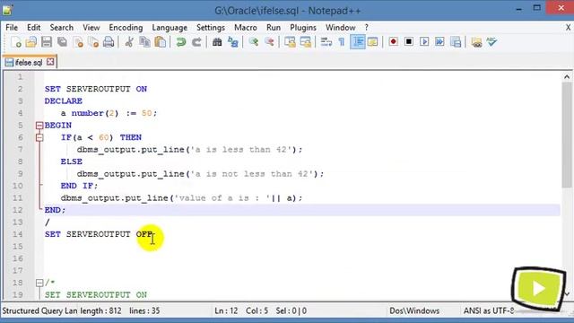Click the Structured Query Language status text
This screenshot has height=323, width=574.
click(x=39, y=311)
